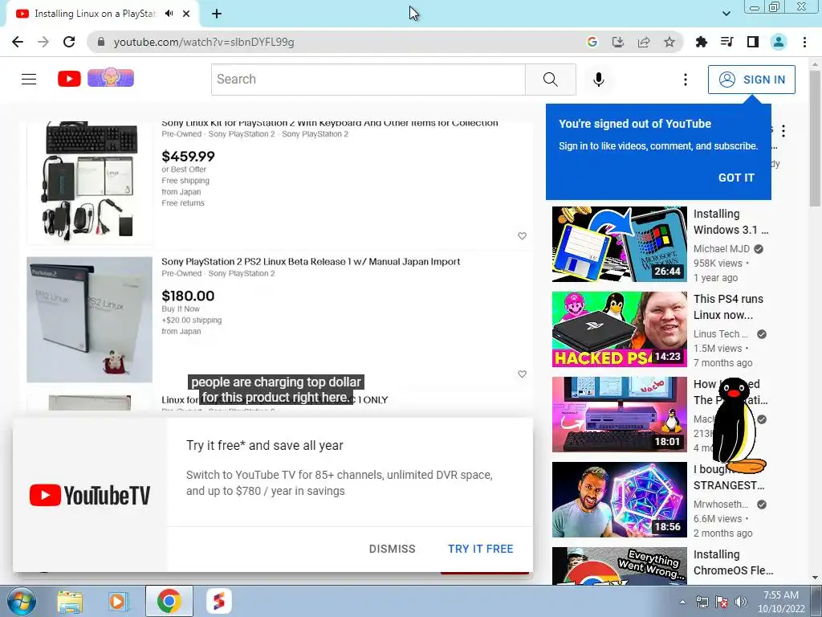Mute tab using speaker icon on tab
This screenshot has height=617, width=822.
tap(169, 14)
